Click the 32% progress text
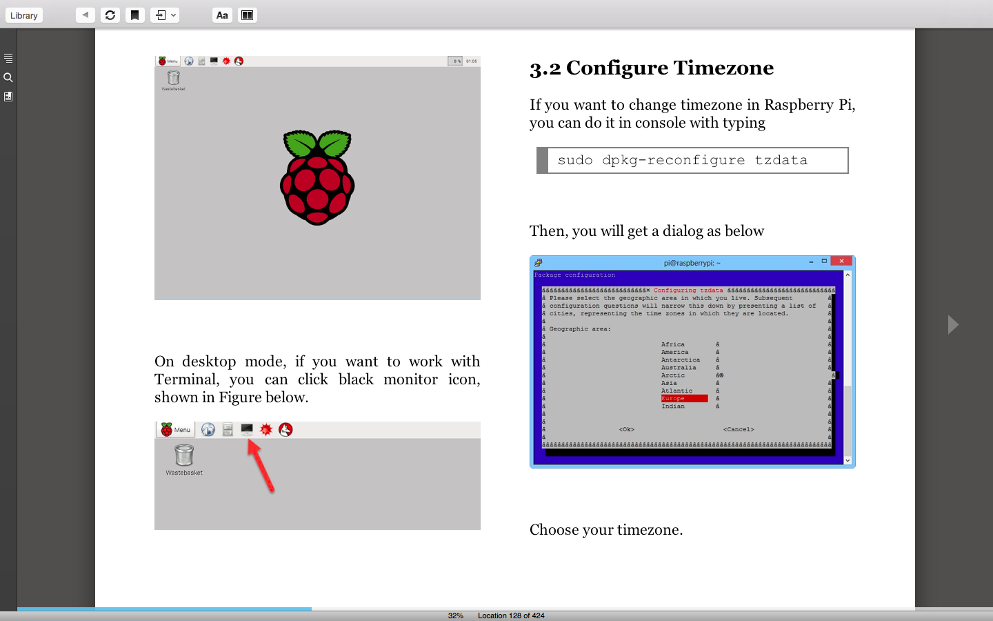The width and height of the screenshot is (993, 621). click(456, 615)
